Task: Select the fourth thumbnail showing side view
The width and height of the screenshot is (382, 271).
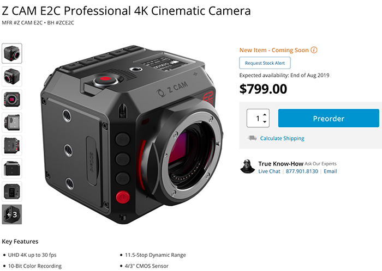Action: point(12,122)
